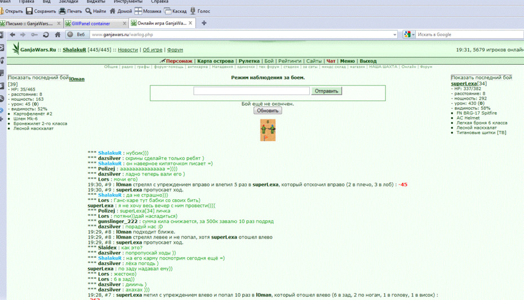Click the Веб site badge in address bar
This screenshot has height=300, width=524.
coord(77,34)
